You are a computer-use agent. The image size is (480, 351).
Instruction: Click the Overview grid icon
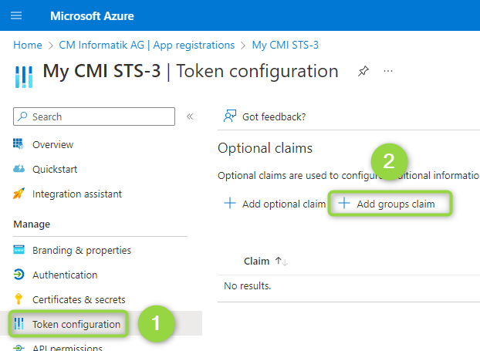coord(19,143)
